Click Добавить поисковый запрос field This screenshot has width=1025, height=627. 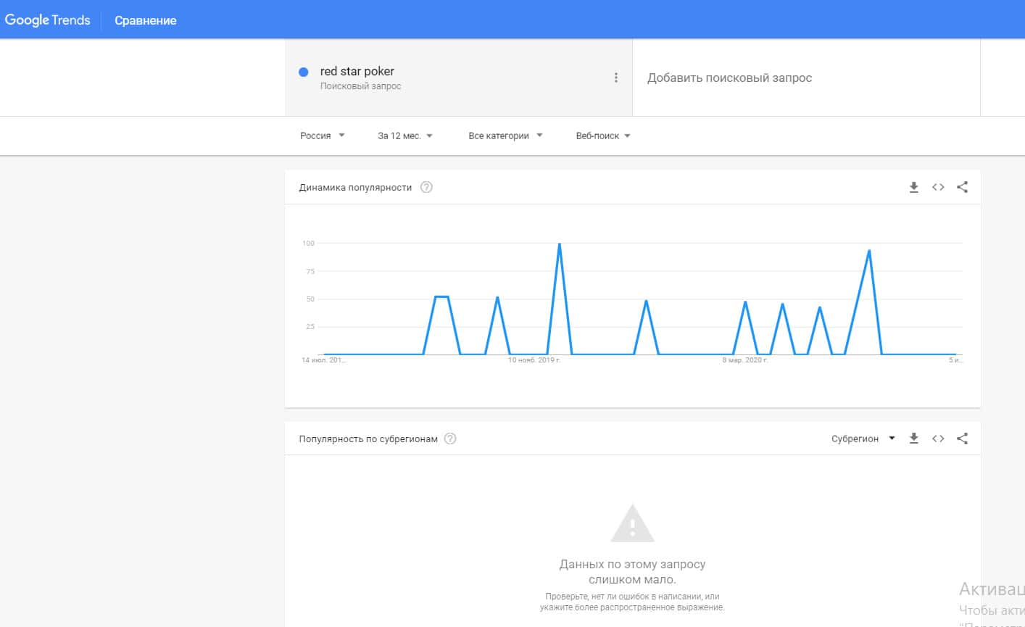[729, 78]
